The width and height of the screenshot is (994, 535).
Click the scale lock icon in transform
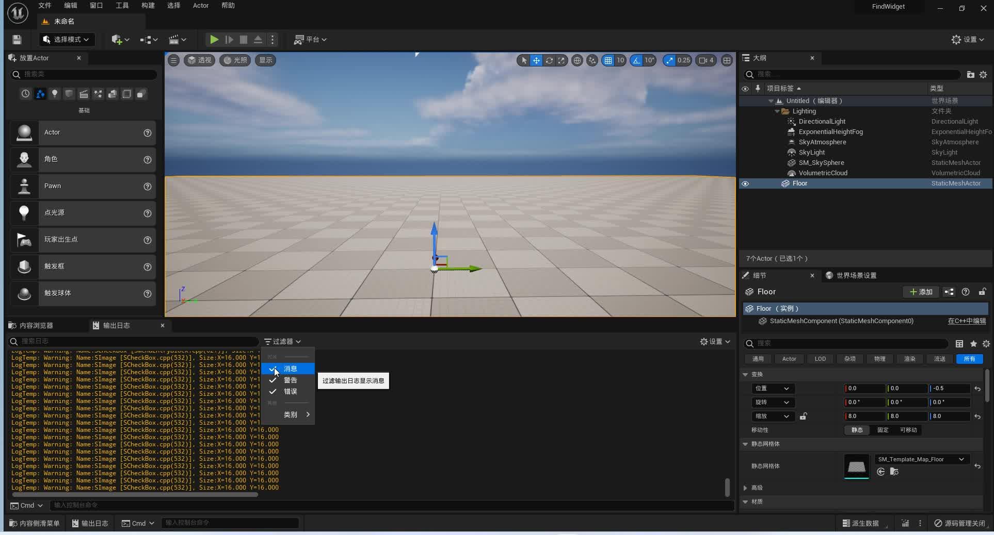(803, 416)
